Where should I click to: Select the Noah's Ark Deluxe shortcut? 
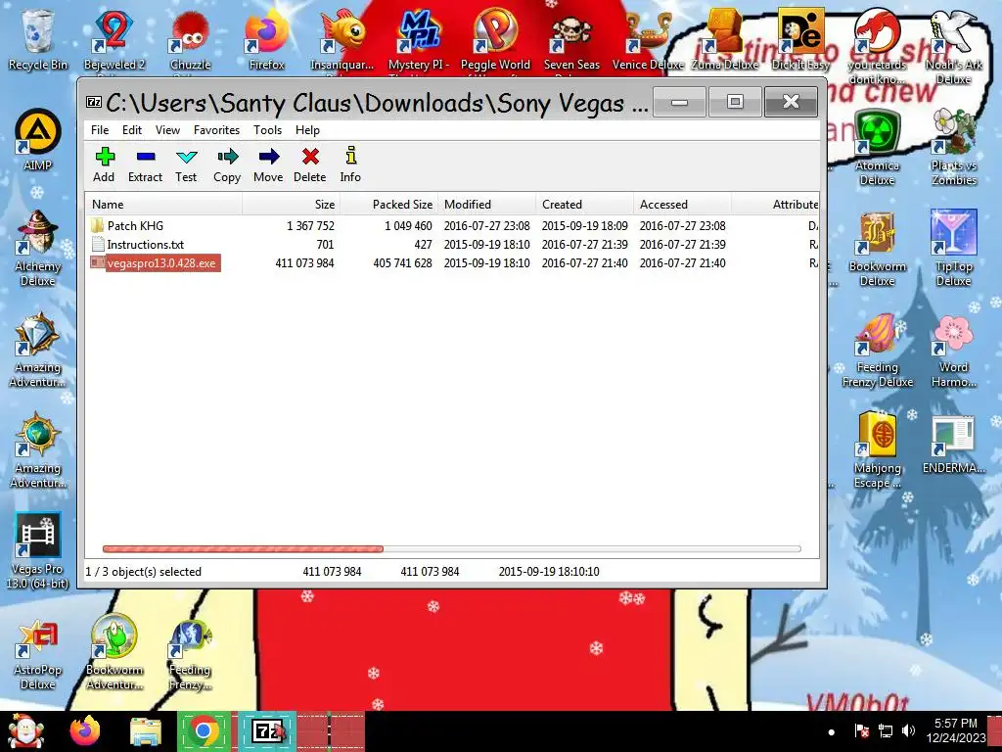(x=953, y=47)
